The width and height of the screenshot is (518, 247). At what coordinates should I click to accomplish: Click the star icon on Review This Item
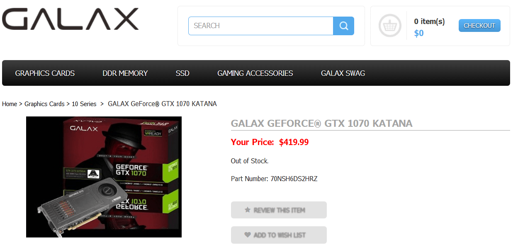coord(248,210)
